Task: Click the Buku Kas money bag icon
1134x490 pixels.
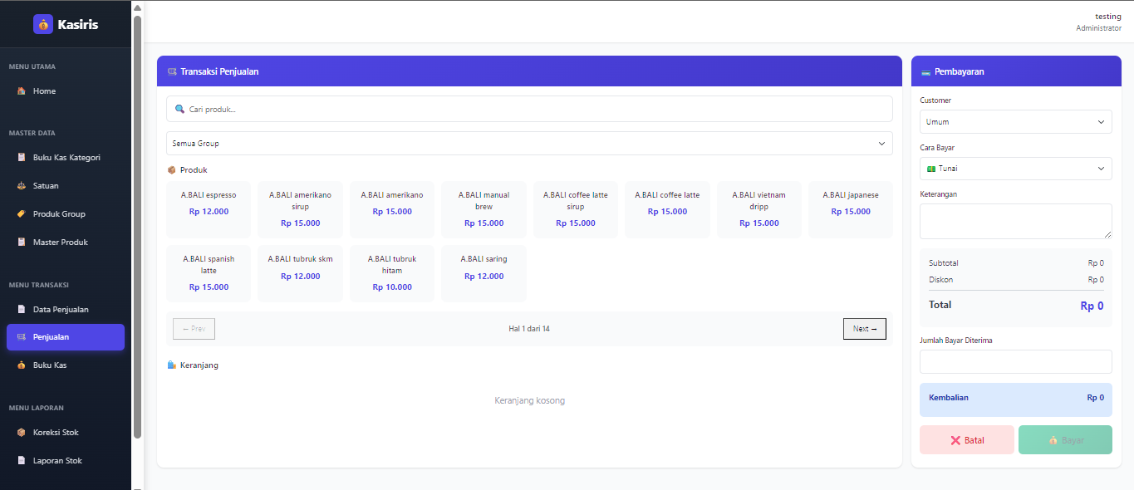Action: pos(22,365)
